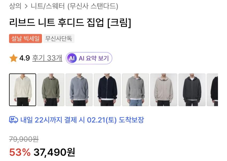
Task: Select the gray hoodie with jeans thumbnail
Action: tap(135, 90)
